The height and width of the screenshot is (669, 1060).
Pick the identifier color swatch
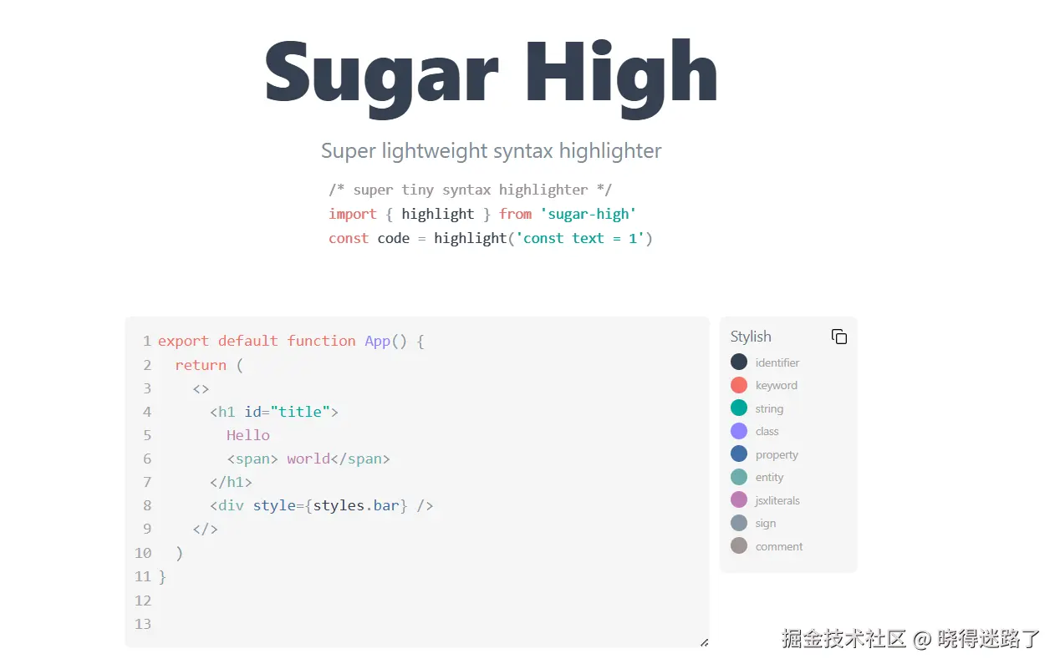[x=739, y=362]
